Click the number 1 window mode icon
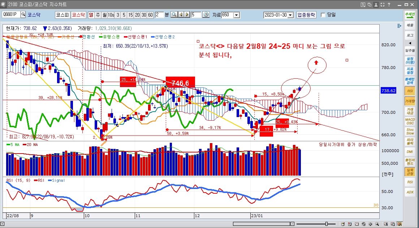Image resolution: width=419 pixels, height=228 pixels. point(363,5)
